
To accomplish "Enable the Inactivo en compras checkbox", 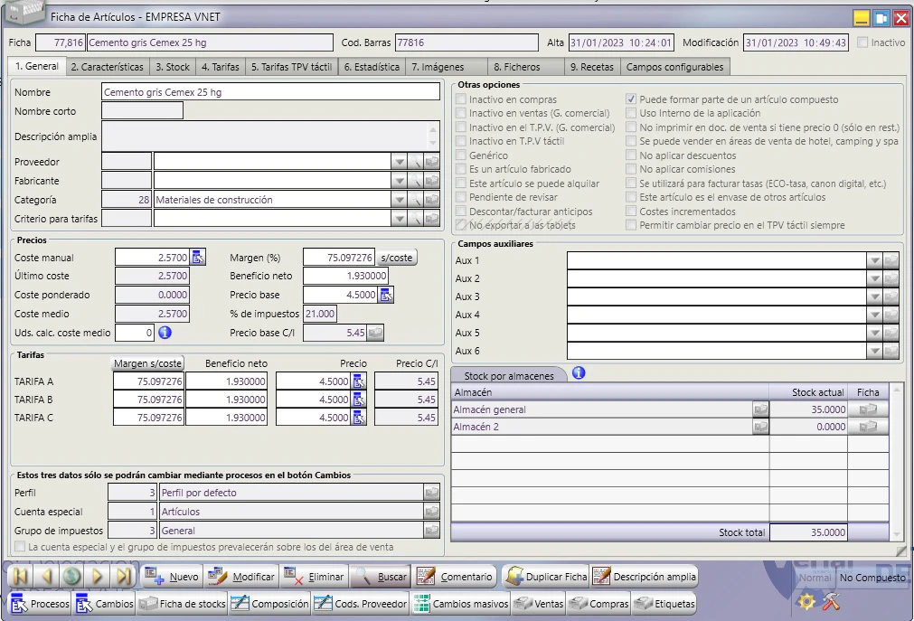I will 461,99.
